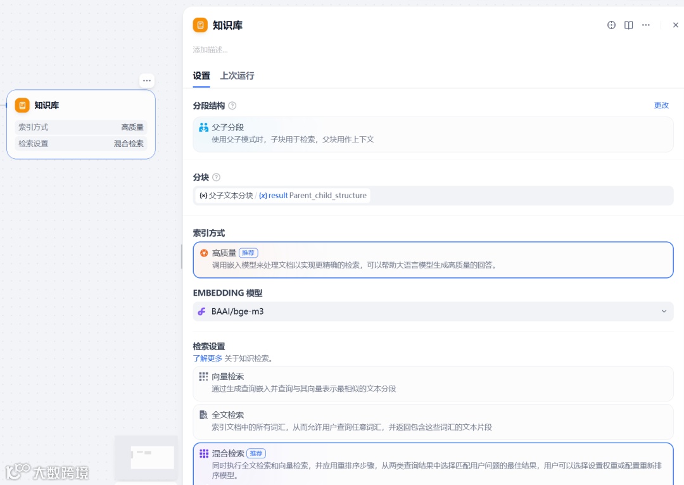Click the 父子分段 people icon
Screen dimensions: 684x485
pyautogui.click(x=204, y=127)
